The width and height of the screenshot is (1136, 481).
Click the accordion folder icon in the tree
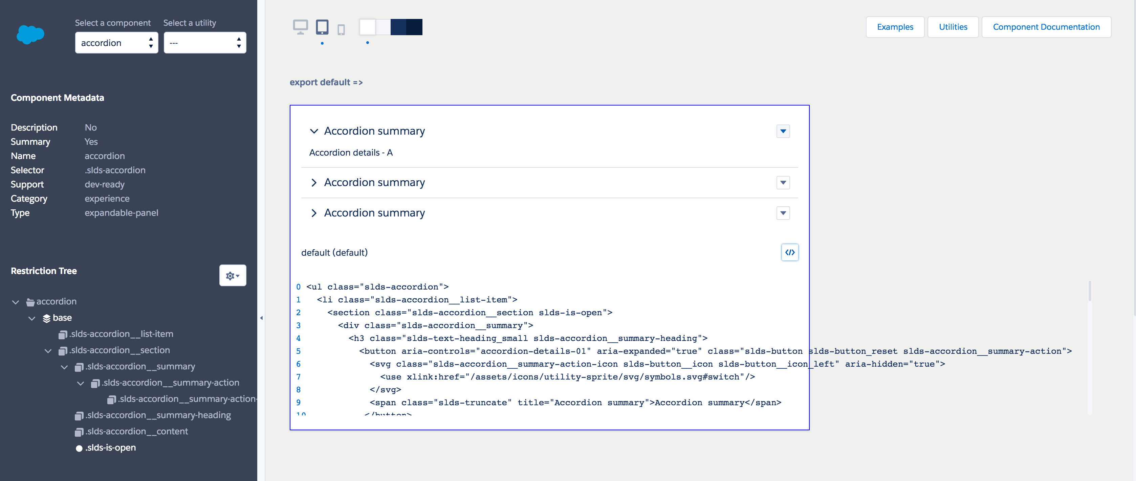pos(30,302)
